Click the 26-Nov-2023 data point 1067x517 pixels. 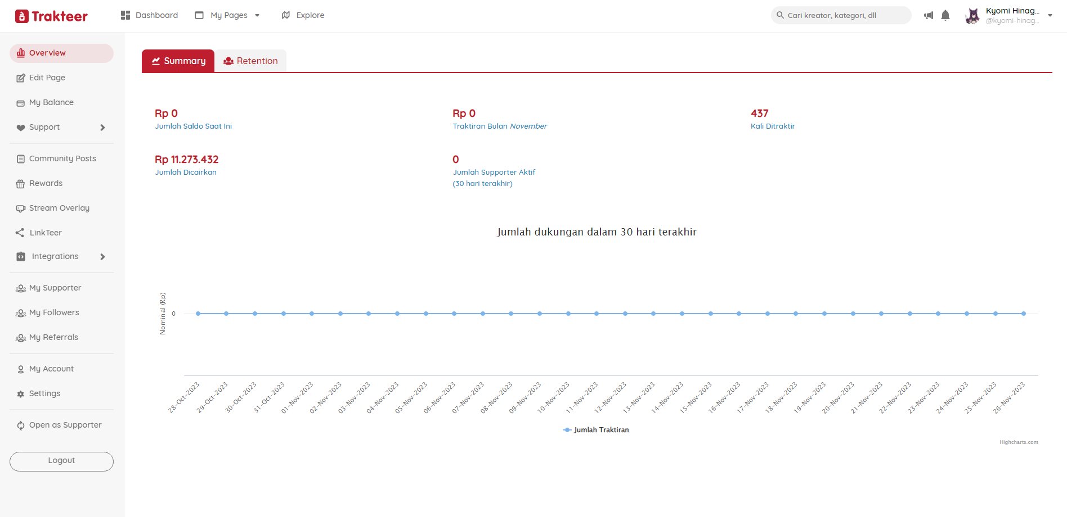pyautogui.click(x=1024, y=314)
